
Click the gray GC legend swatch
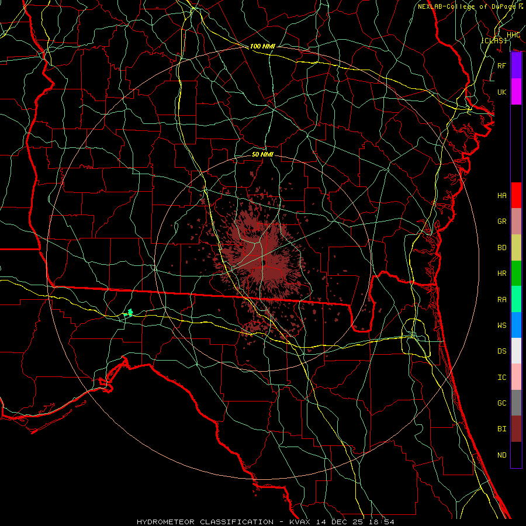coord(516,403)
